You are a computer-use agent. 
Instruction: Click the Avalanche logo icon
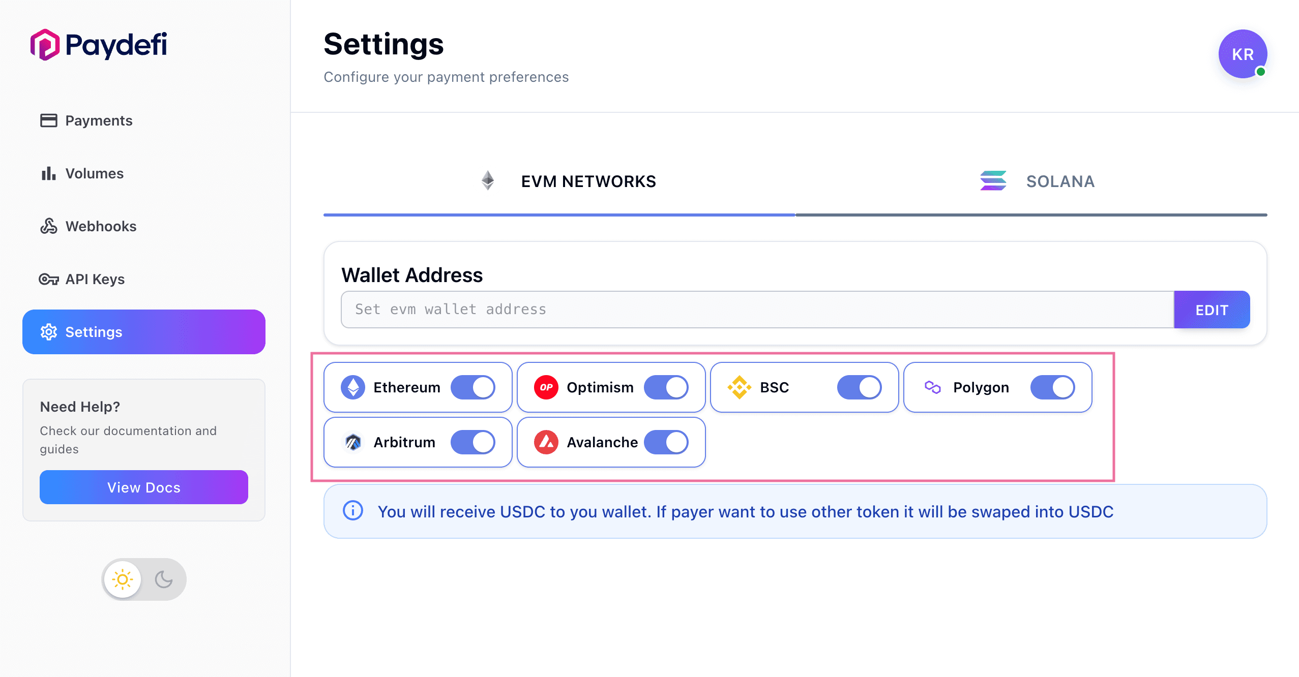(546, 442)
